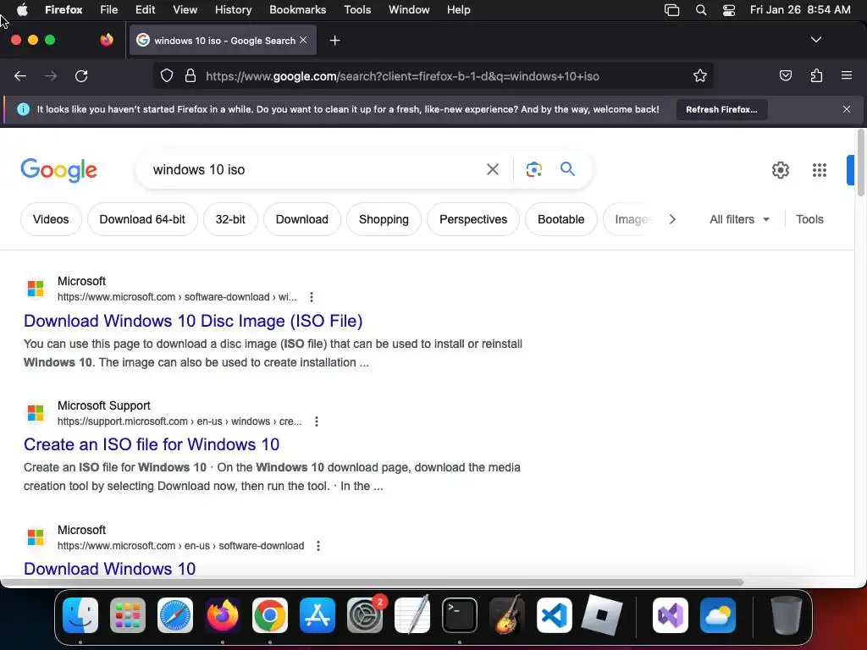The height and width of the screenshot is (650, 867).
Task: Open the Firefox hamburger application menu
Action: click(x=847, y=75)
